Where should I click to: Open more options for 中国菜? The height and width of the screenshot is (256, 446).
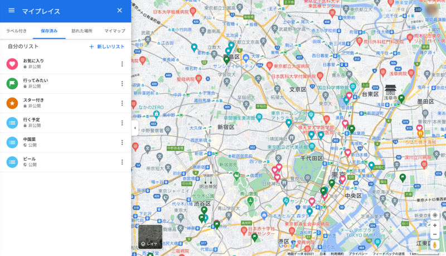pyautogui.click(x=122, y=143)
